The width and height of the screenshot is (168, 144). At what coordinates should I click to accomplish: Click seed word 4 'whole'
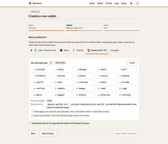(x=105, y=70)
